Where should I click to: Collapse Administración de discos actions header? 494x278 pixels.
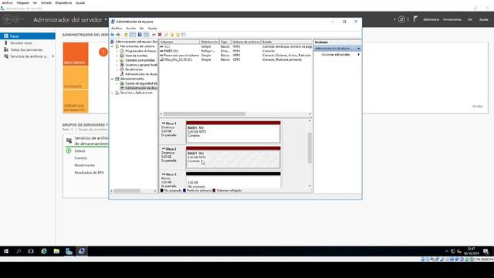click(x=358, y=49)
